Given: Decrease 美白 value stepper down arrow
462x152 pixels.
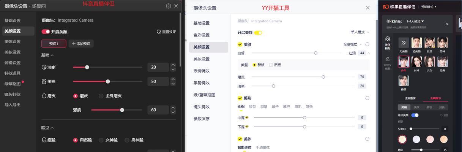Looking at the screenshot, I should coord(173,84).
